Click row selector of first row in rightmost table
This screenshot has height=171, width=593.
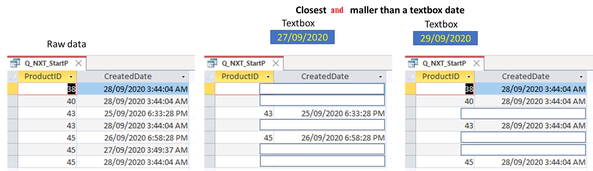point(410,89)
